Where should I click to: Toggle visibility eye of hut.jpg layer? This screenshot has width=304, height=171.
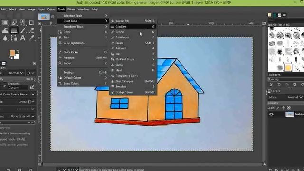pos(271,114)
